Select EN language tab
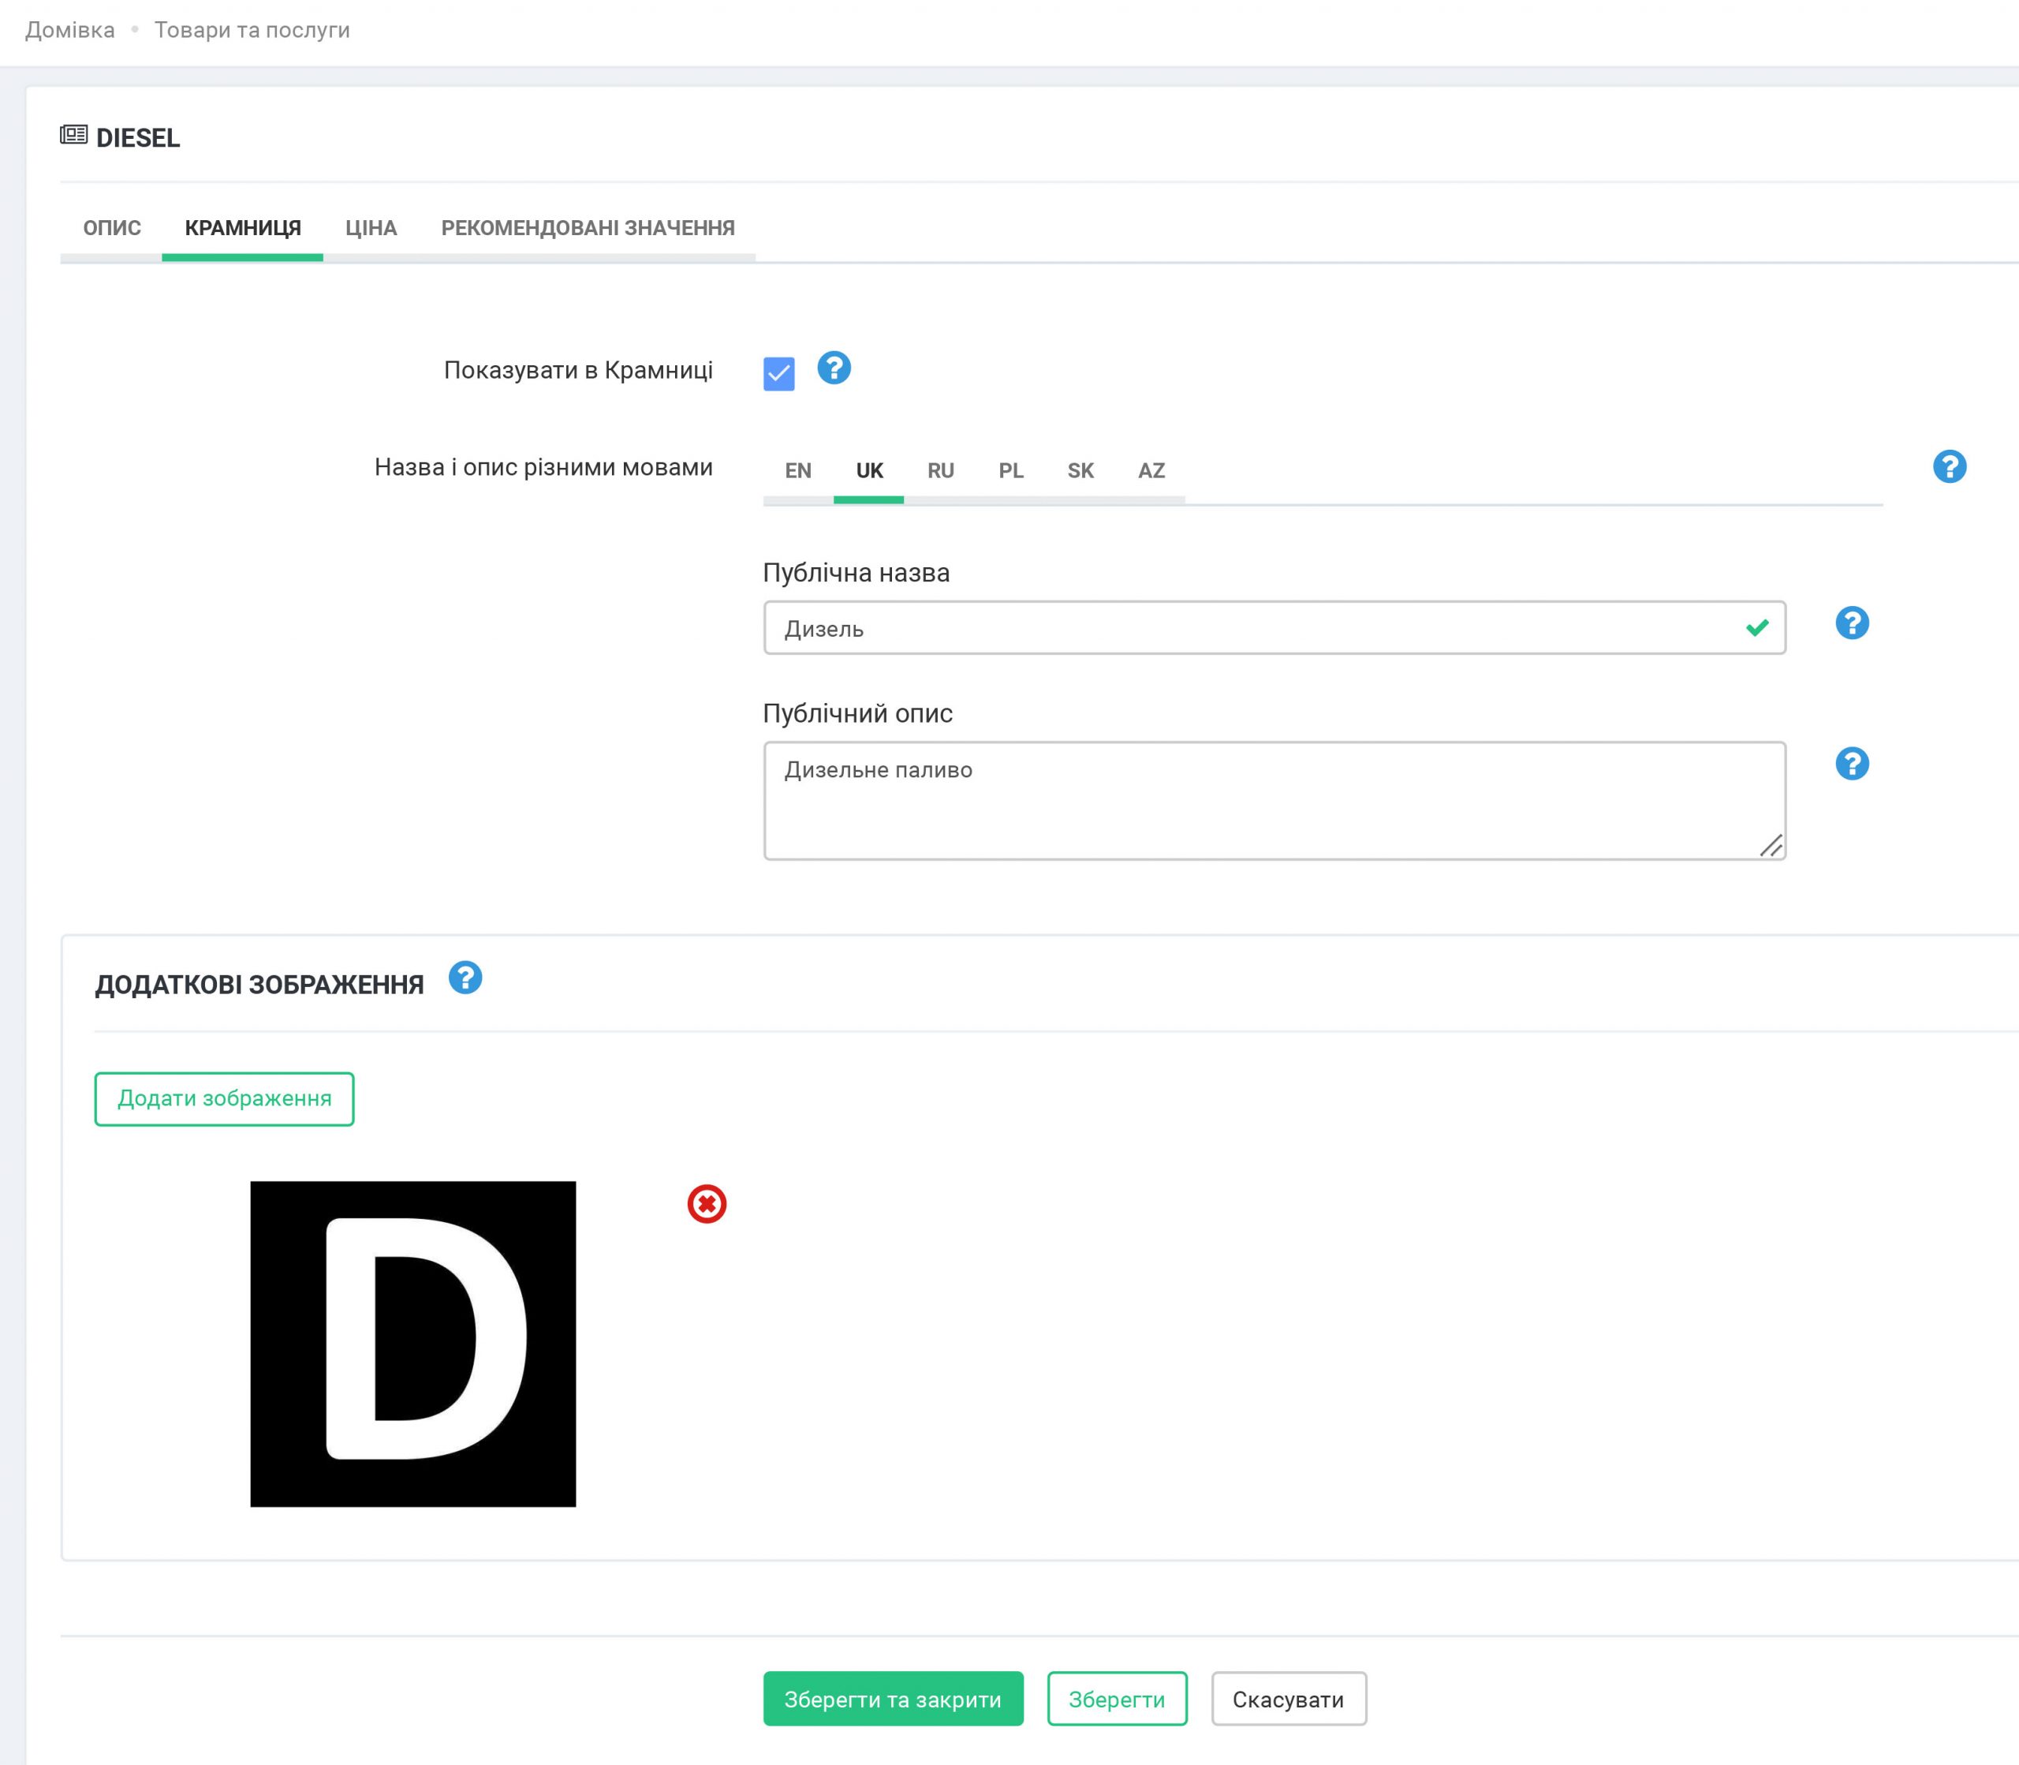This screenshot has width=2019, height=1765. tap(797, 471)
